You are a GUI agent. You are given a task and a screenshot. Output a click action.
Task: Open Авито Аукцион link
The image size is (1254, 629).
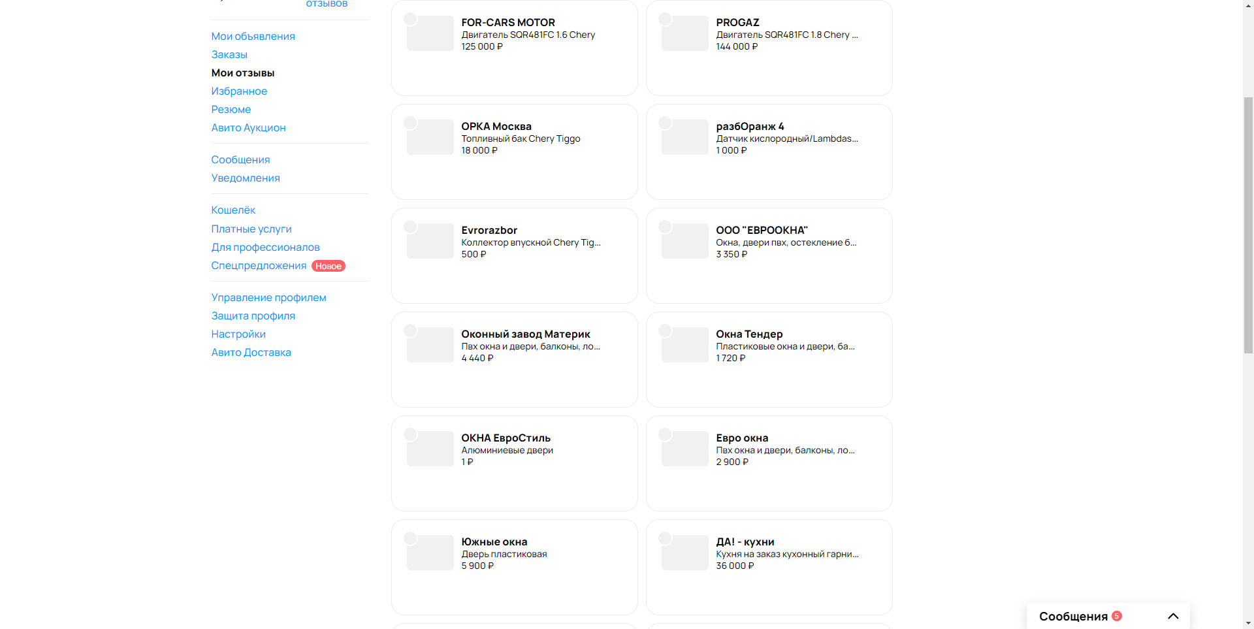(248, 127)
